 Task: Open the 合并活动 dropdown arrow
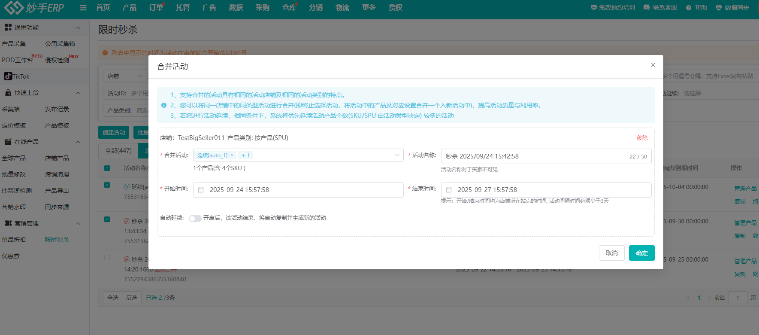[397, 155]
